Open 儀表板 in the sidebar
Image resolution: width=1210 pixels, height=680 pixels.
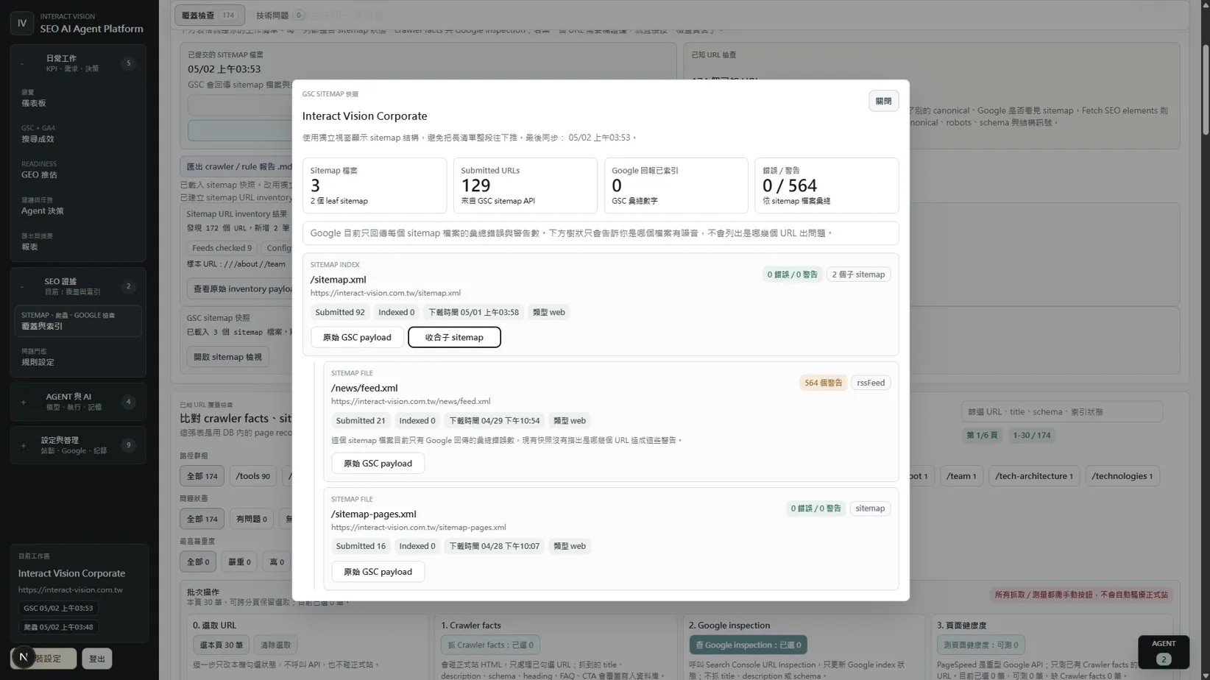[x=78, y=99]
